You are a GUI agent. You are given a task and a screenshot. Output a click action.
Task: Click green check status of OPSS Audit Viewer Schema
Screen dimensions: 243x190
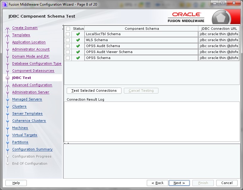tap(78, 52)
